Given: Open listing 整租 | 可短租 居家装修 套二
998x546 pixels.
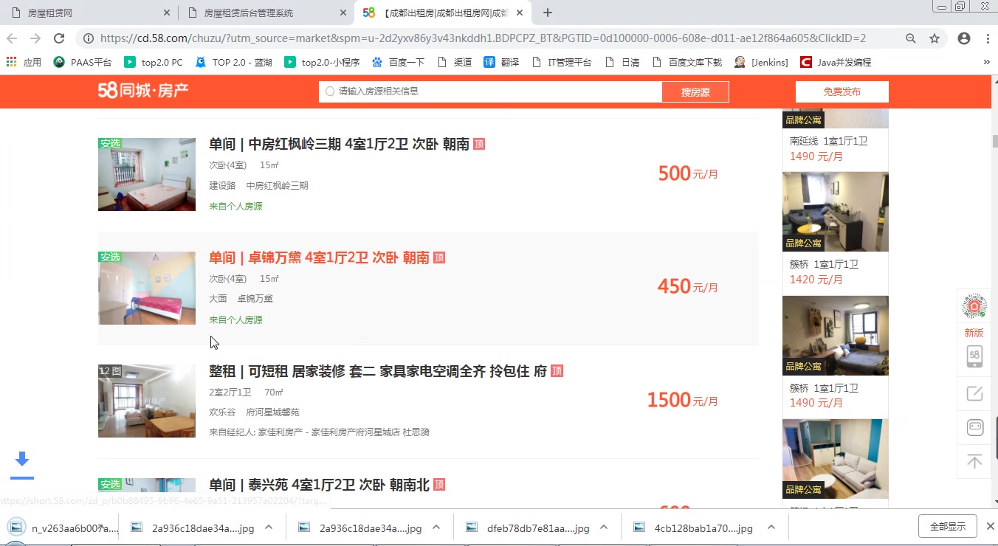Looking at the screenshot, I should pos(378,371).
